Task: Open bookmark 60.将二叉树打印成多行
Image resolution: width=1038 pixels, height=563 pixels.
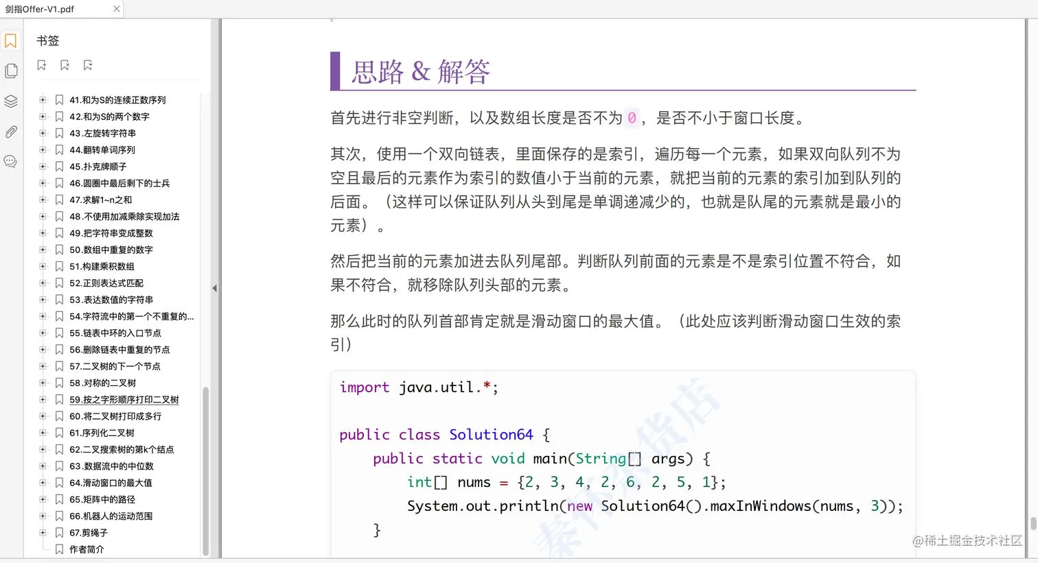Action: [115, 416]
